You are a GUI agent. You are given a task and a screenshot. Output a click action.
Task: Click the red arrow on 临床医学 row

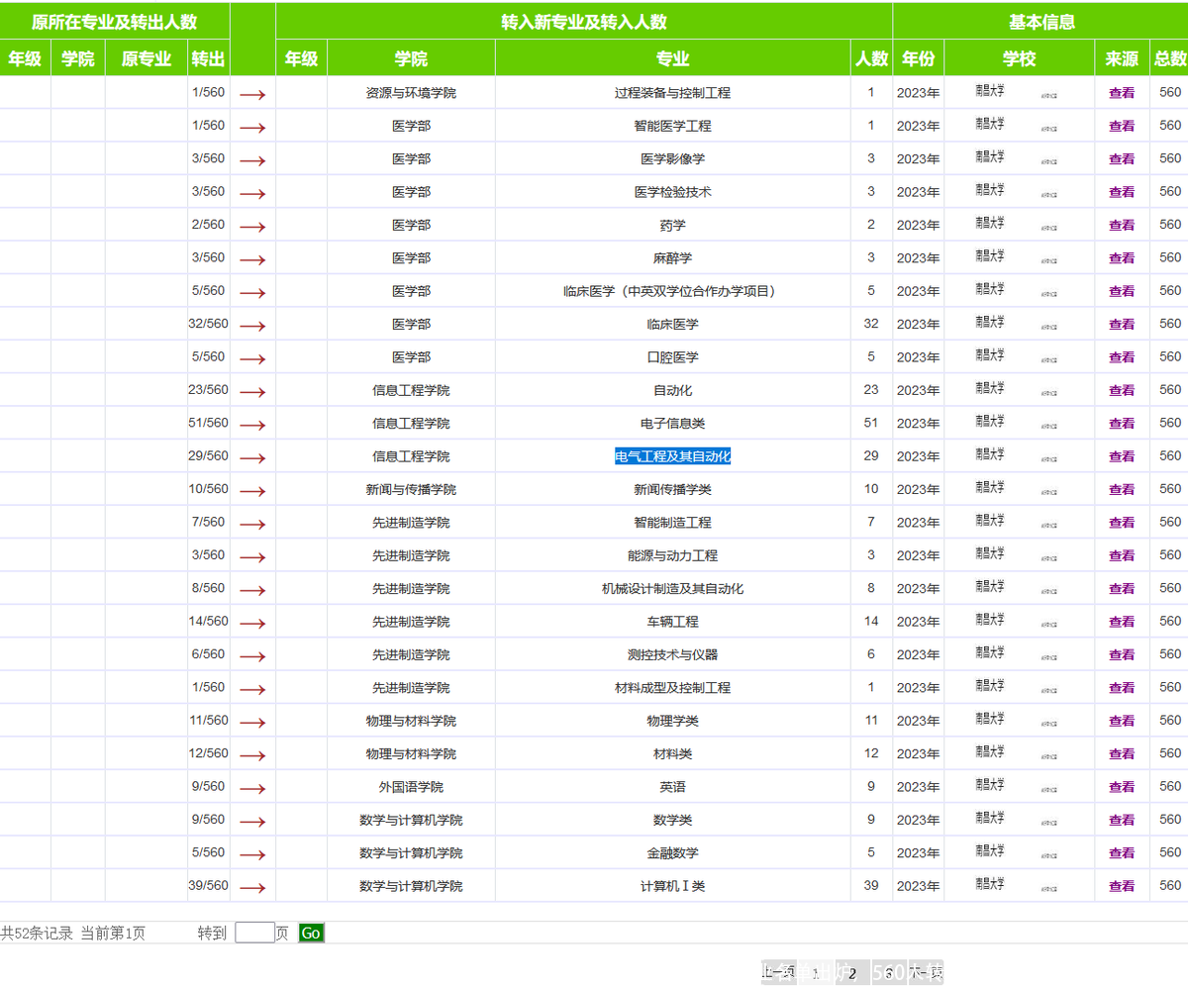coord(253,324)
